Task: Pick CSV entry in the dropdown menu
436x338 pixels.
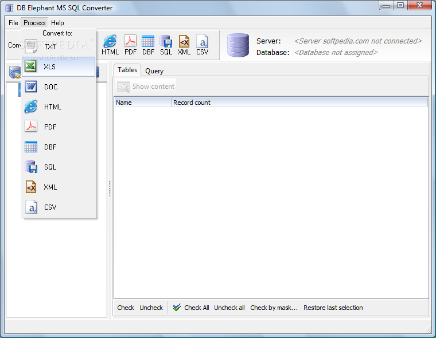Action: click(x=59, y=207)
